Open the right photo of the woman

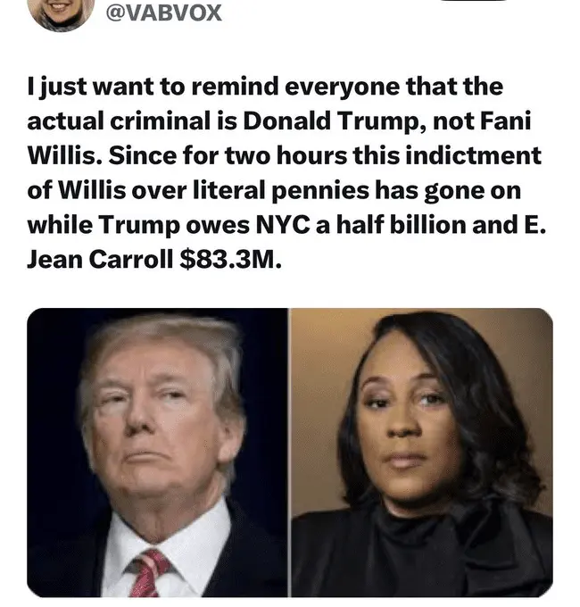(422, 453)
